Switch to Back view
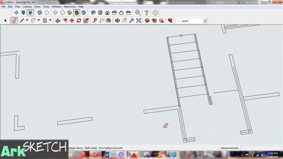Screen dimensions: 283x159 (x=122, y=13)
